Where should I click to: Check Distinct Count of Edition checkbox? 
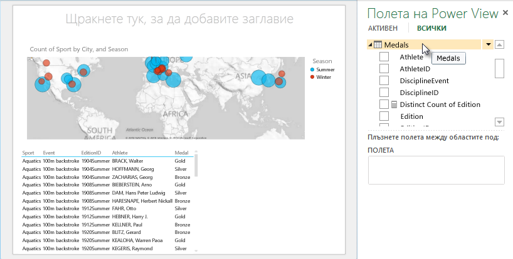point(384,104)
